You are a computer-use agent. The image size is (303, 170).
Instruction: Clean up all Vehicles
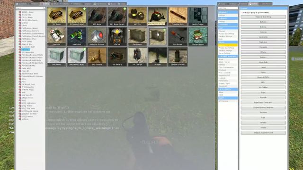(x=263, y=123)
